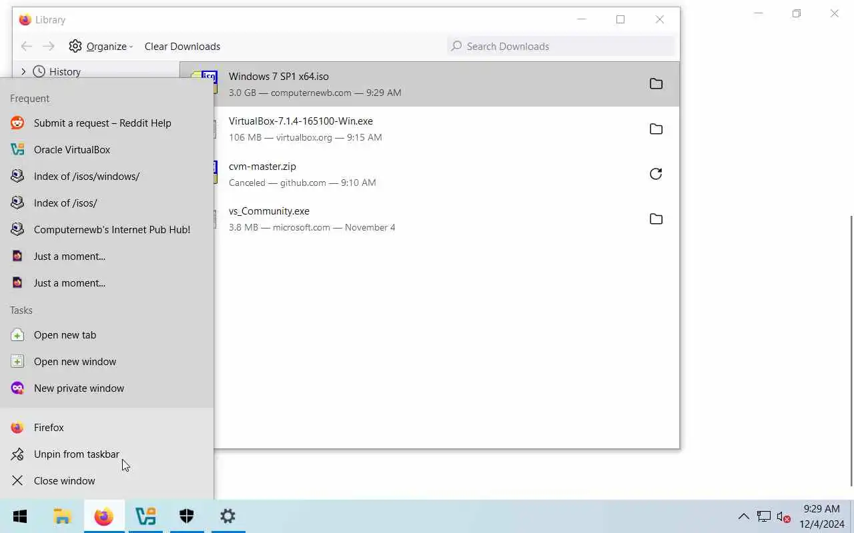Viewport: 854px width, 533px height.
Task: Open Submit a request – Reddit Help
Action: (107, 123)
